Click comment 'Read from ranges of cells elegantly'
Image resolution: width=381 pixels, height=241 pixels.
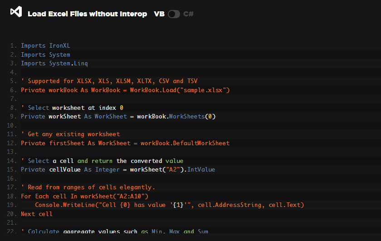pyautogui.click(x=88, y=187)
